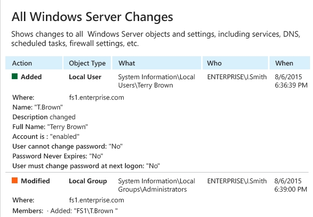Select the Action column header
The image size is (313, 217).
tap(34, 63)
